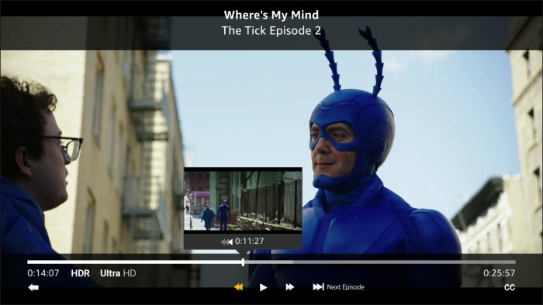Seek to an earlier, already-played point on the progress bar
Screen dimensions: 543x305
click(134, 262)
